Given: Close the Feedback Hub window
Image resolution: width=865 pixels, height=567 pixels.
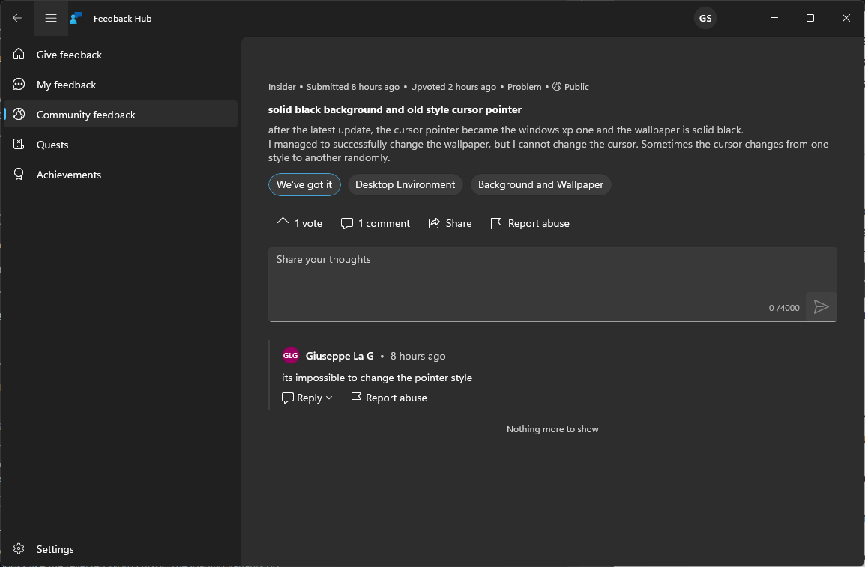Looking at the screenshot, I should click(846, 18).
